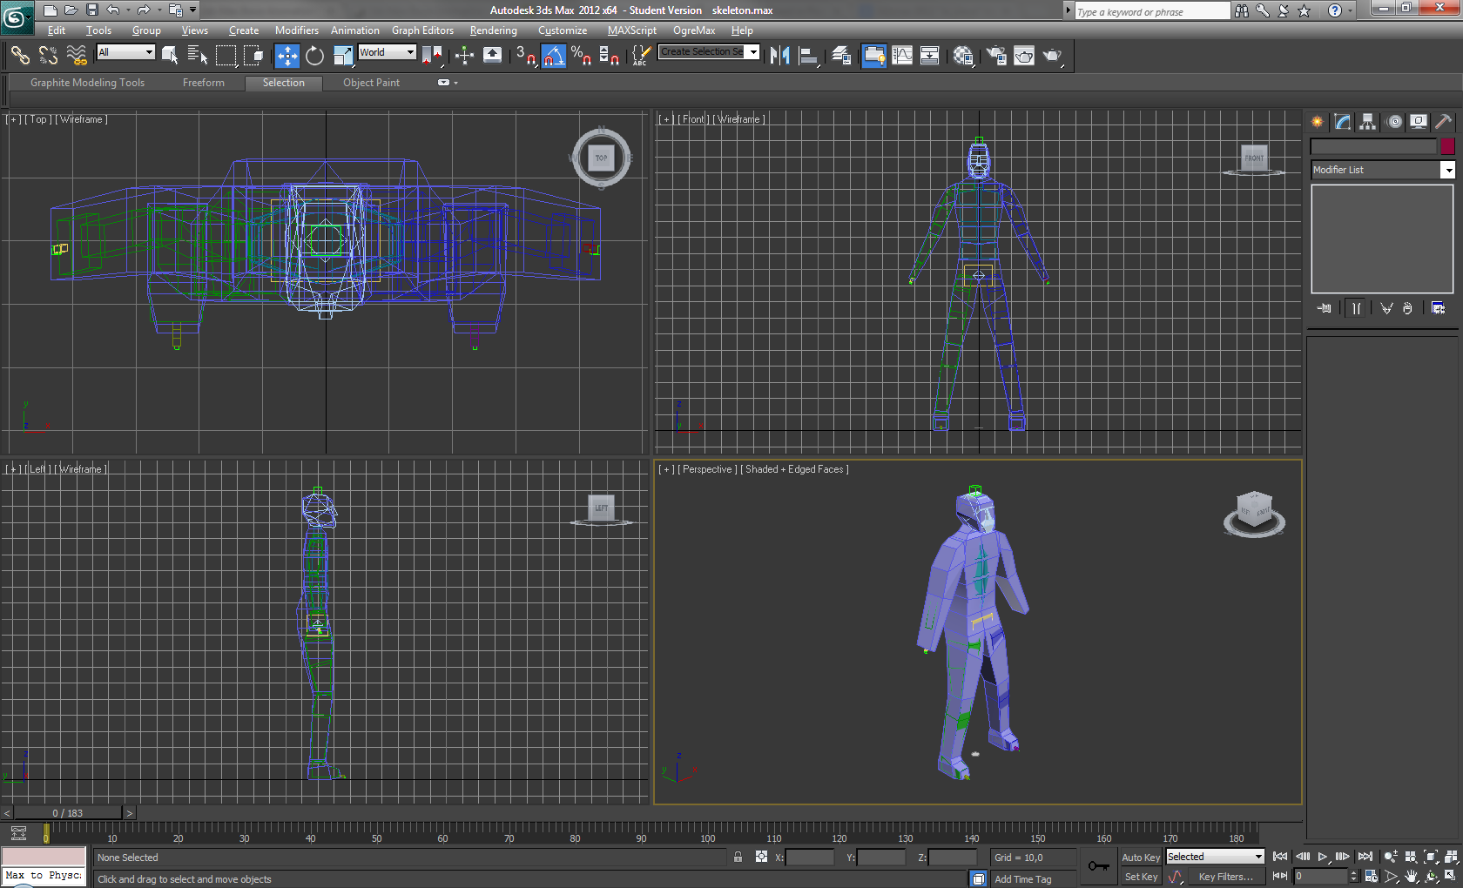Click the Select and Link icon
The image size is (1463, 888).
click(x=19, y=56)
